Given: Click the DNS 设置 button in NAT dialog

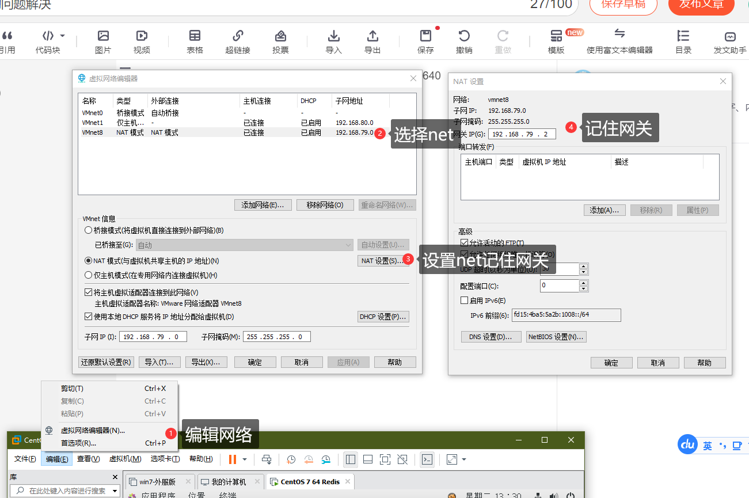Looking at the screenshot, I should [x=491, y=337].
